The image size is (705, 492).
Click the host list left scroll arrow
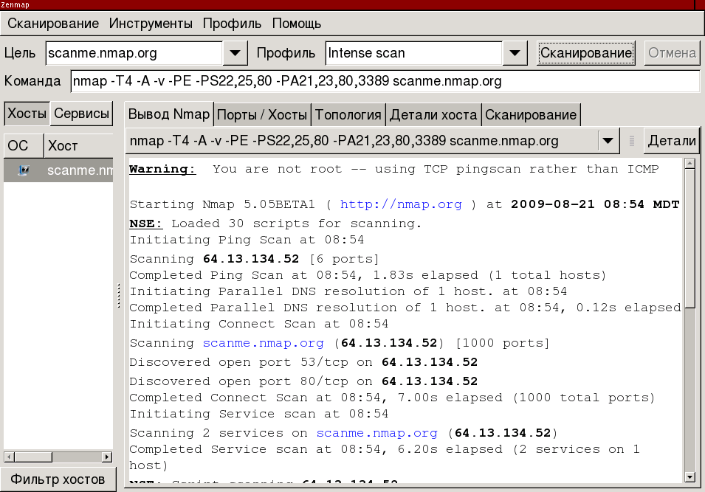click(10, 457)
